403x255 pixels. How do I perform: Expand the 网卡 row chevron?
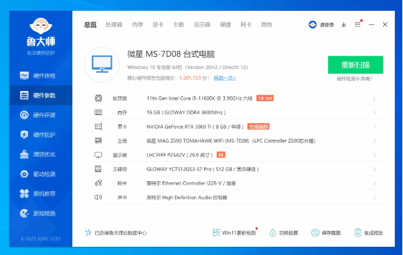(374, 183)
